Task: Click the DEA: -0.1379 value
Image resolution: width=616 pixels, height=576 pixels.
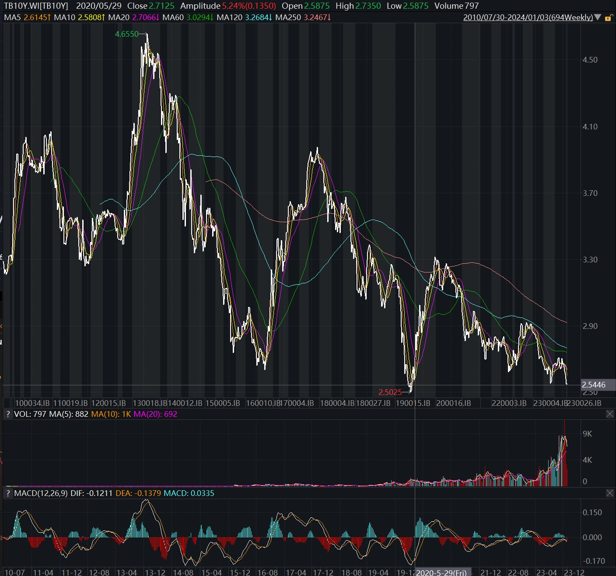Action: [138, 493]
